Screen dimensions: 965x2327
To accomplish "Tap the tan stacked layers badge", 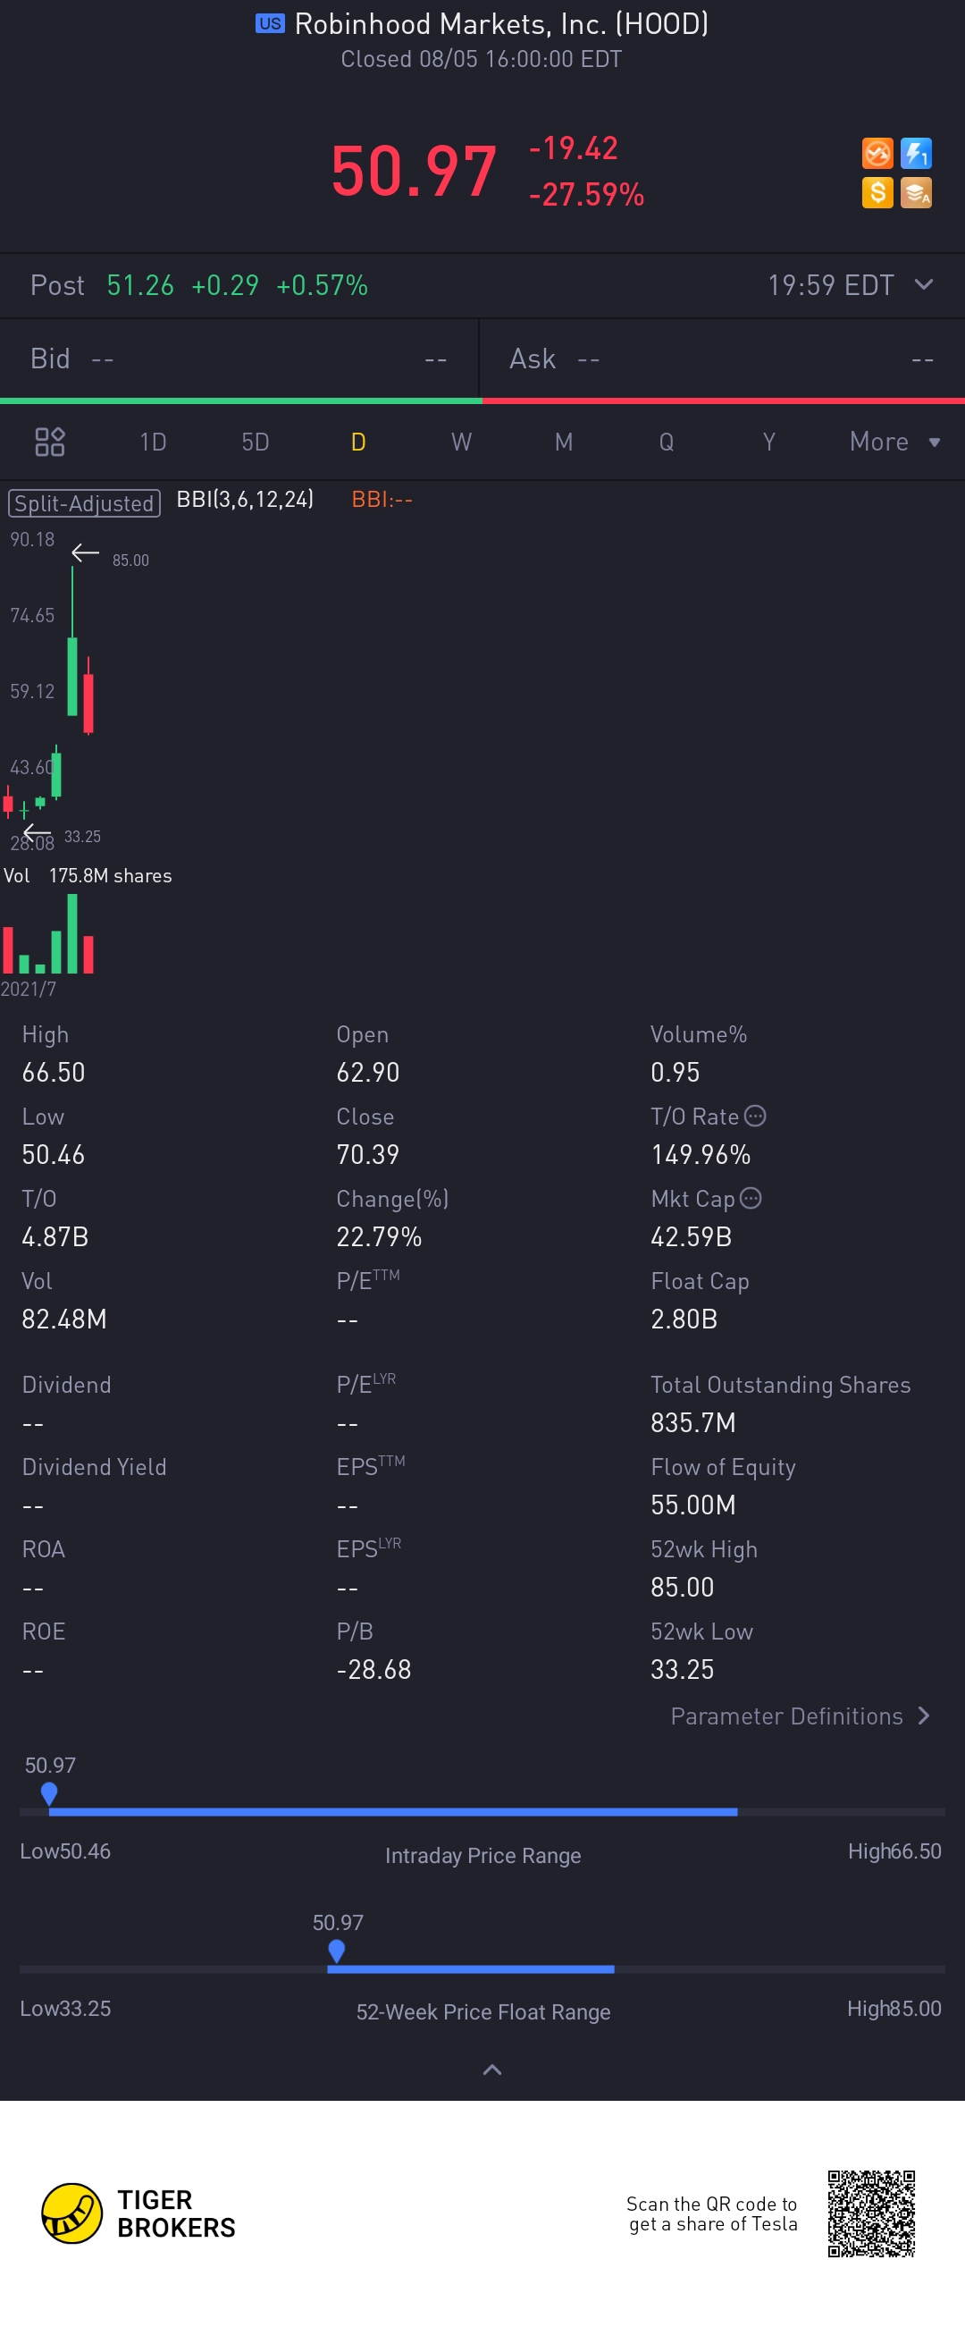I will pyautogui.click(x=915, y=192).
